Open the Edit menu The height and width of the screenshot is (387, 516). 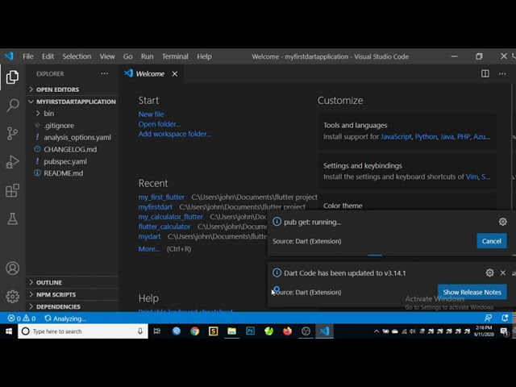pos(48,56)
